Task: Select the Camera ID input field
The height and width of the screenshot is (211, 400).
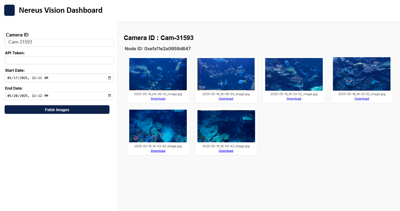Action: click(59, 42)
